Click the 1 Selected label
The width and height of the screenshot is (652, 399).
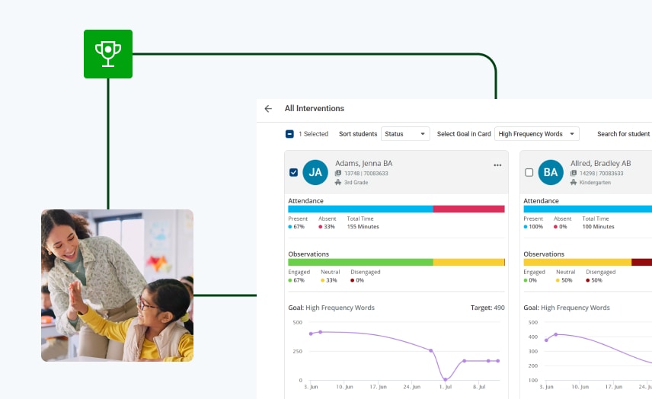click(313, 134)
